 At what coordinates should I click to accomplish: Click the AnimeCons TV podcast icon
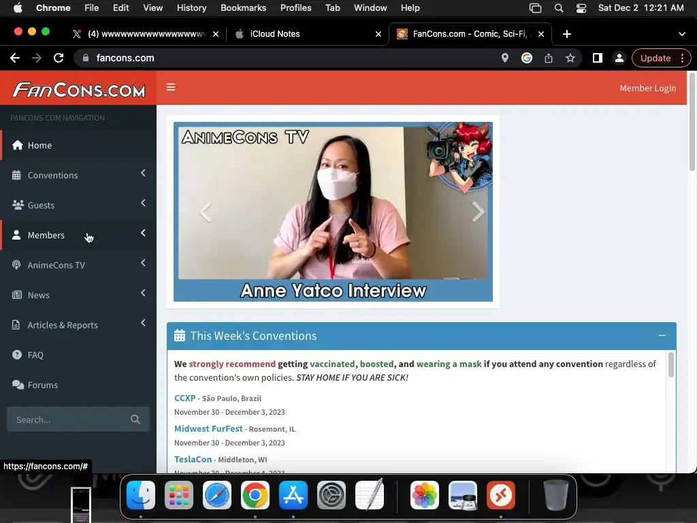16,265
